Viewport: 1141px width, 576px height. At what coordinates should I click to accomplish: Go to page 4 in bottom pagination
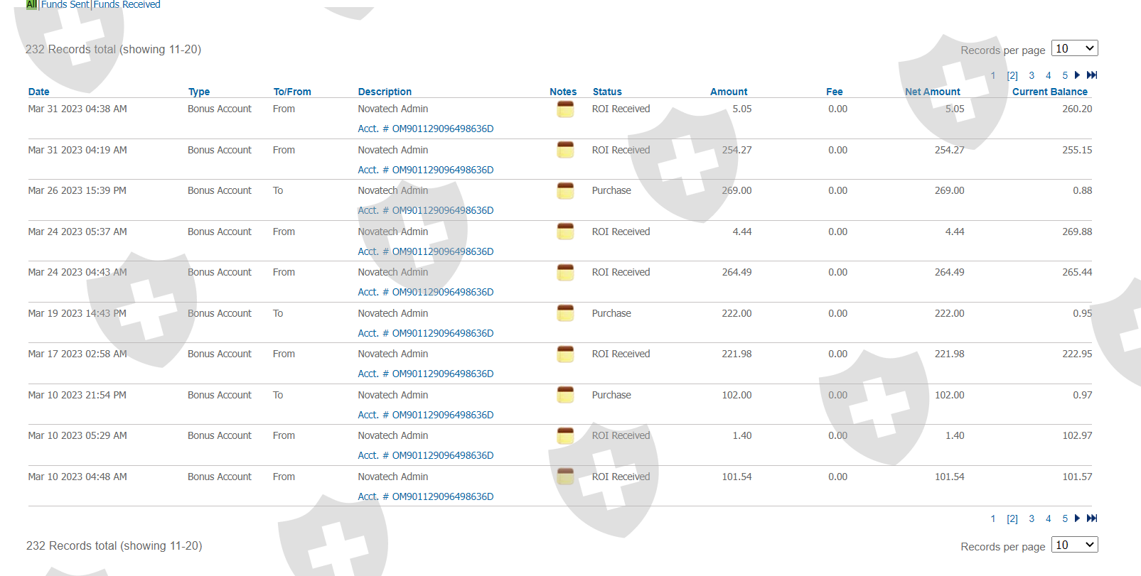(x=1048, y=519)
